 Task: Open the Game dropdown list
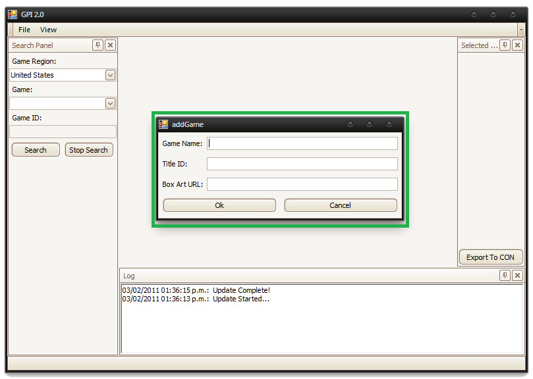(110, 103)
